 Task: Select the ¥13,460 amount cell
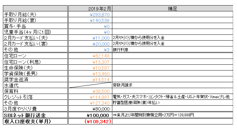pos(90,73)
